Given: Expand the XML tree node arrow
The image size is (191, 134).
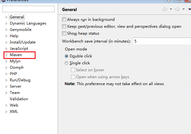Looking at the screenshot, I should [x=6, y=112].
